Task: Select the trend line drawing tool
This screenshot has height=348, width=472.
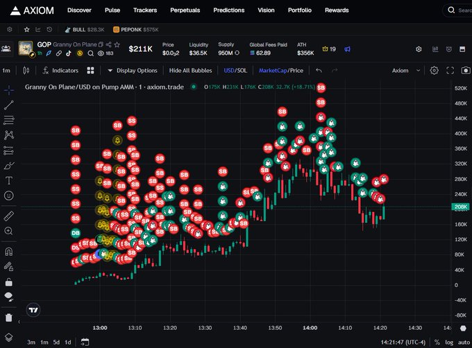Action: click(x=9, y=105)
